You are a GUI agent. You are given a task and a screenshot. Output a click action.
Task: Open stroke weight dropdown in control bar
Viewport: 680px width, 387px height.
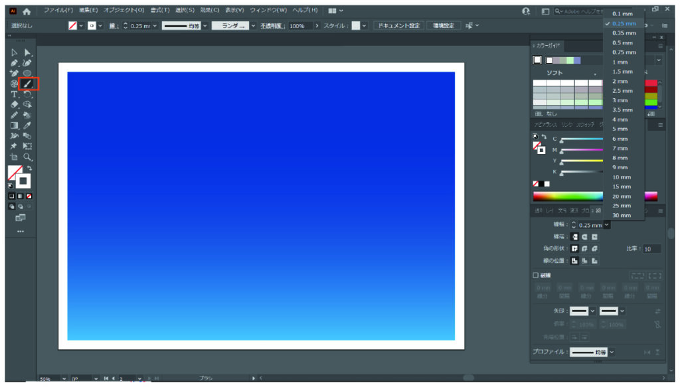pyautogui.click(x=155, y=26)
